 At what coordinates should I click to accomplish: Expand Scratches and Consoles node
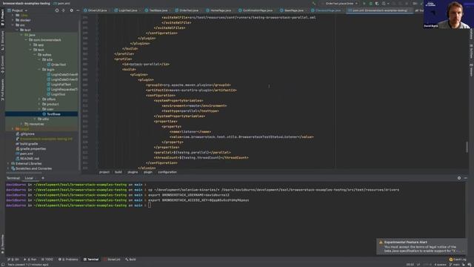(x=8, y=168)
